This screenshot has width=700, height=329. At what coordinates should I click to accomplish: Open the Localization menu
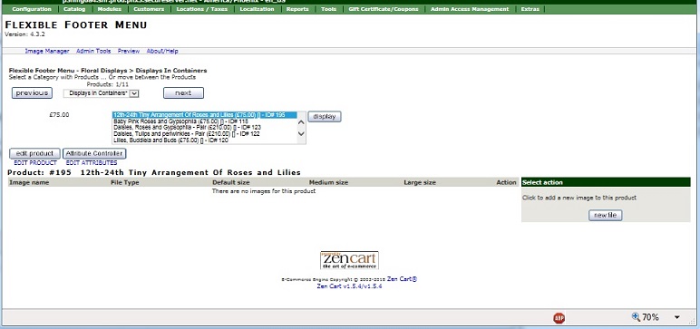pos(257,9)
